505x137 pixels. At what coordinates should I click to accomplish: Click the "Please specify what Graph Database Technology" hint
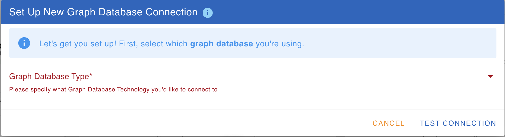click(x=113, y=89)
